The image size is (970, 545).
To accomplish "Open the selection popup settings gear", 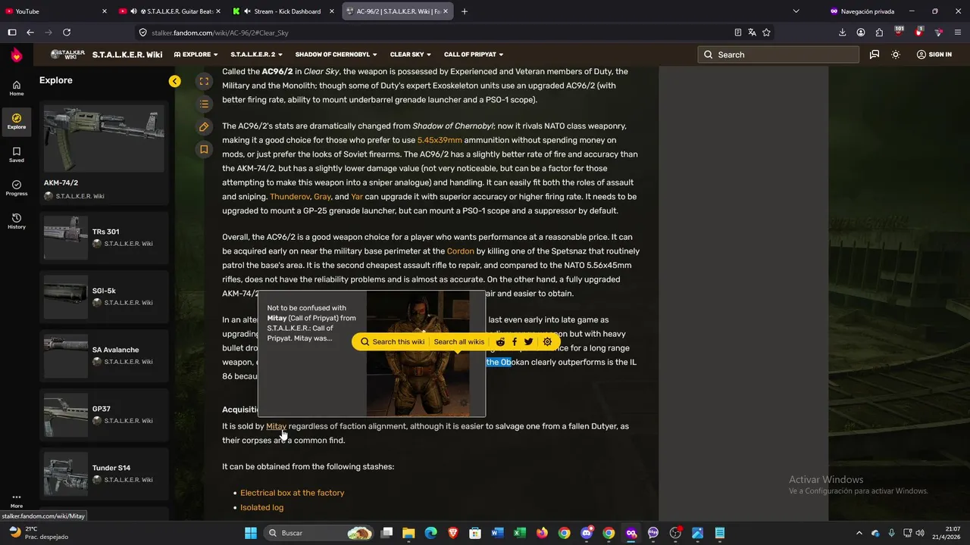I will coord(547,341).
